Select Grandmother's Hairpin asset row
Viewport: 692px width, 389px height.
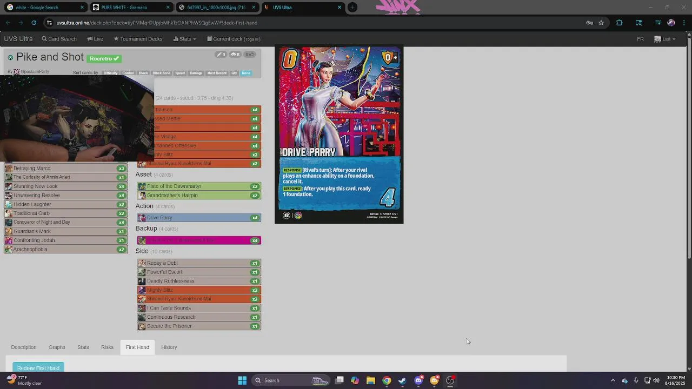[x=198, y=196]
